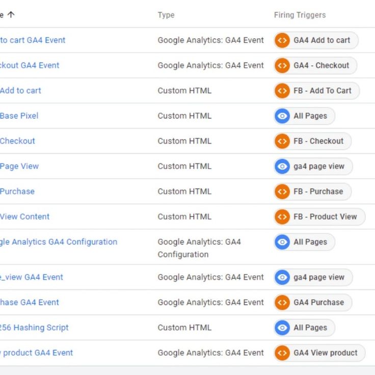Click 'All Pages' trigger in Hashing Script row
The image size is (375, 375).
pos(305,328)
